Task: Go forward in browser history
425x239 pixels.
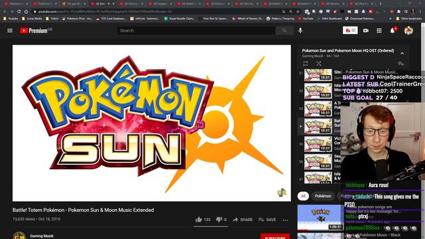Action: [12, 12]
